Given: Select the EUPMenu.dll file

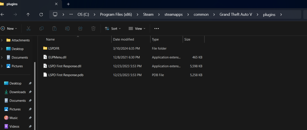Looking at the screenshot, I should tap(57, 57).
